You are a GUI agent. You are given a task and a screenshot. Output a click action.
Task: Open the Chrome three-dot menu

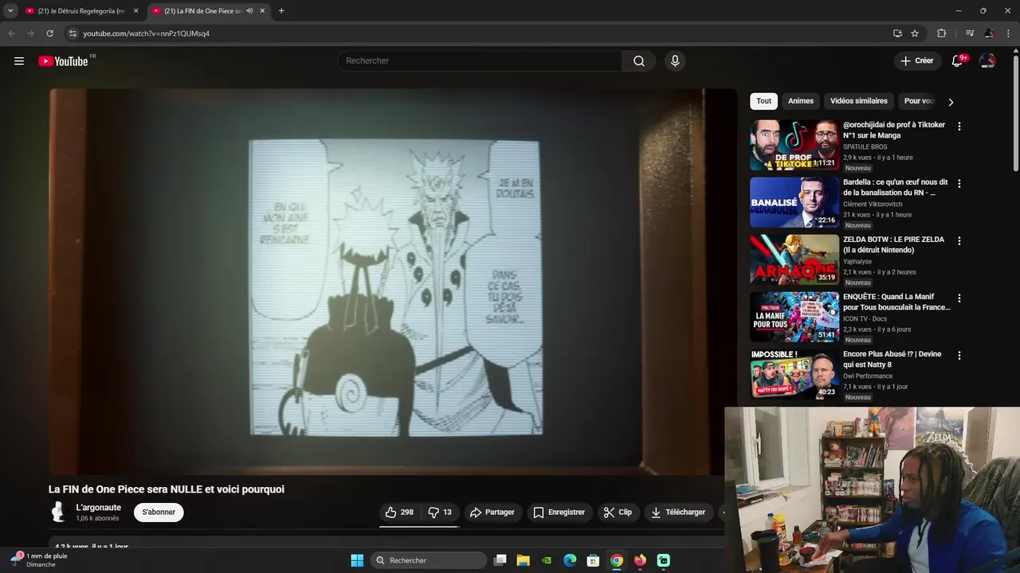(x=1008, y=33)
